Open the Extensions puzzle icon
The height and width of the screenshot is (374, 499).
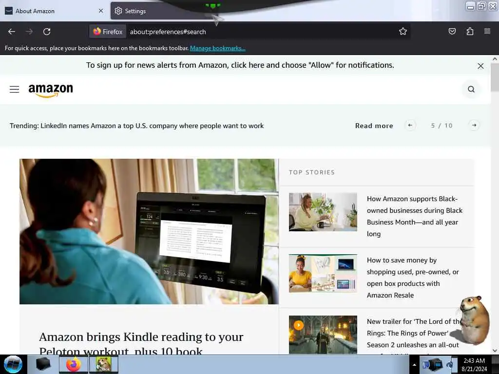470,31
